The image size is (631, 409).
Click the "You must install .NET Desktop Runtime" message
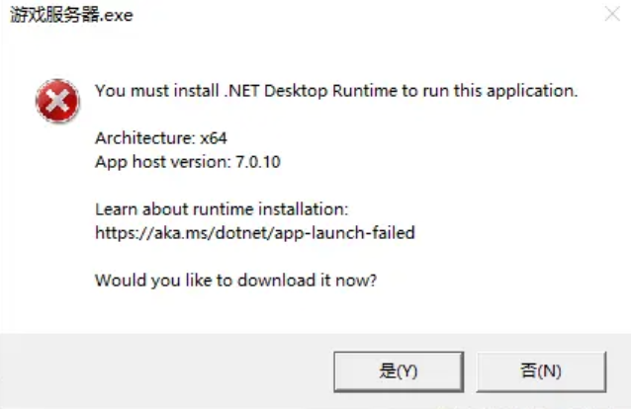[x=335, y=91]
